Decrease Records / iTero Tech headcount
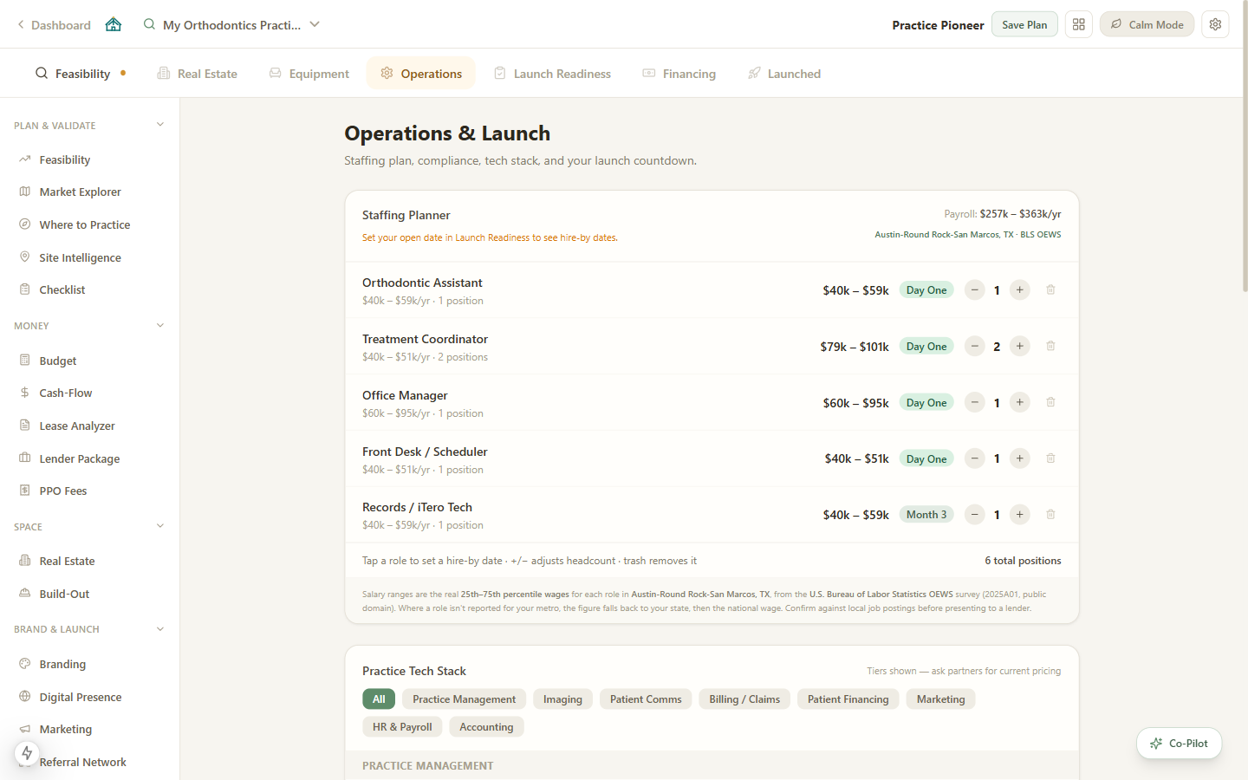Screen dimensions: 1248x780 click(975, 515)
